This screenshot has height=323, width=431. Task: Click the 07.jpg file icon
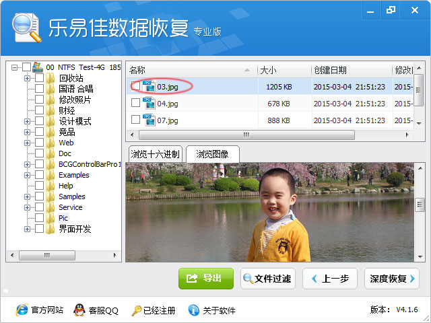point(150,120)
